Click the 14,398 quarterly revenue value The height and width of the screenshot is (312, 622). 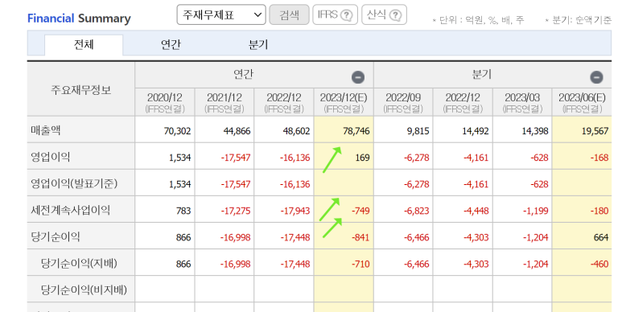click(535, 131)
